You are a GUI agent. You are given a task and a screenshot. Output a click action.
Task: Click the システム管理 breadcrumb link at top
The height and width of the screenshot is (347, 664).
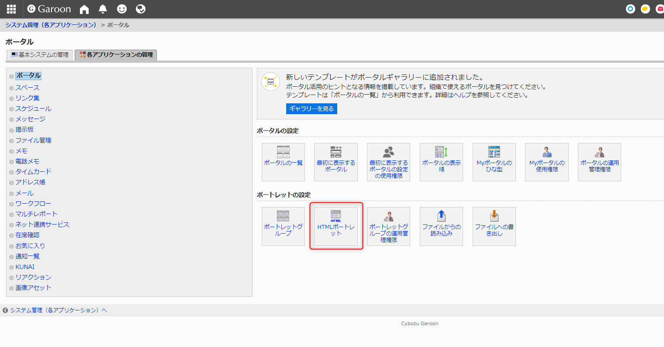(51, 25)
